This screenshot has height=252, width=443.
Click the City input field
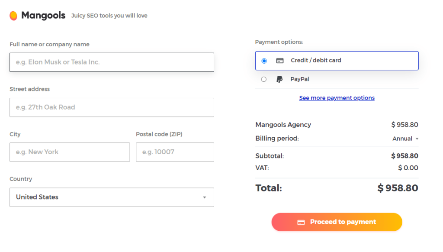70,152
